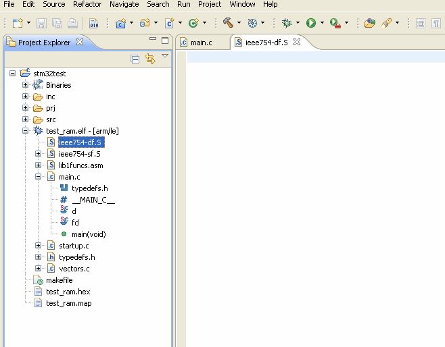Select the ieee754-df.S editor tab
445x347 pixels.
point(266,43)
